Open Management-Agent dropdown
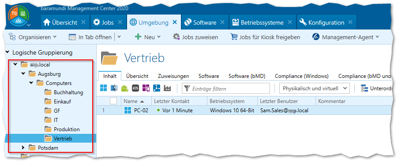Screen dimensions: 398x162 [345, 37]
